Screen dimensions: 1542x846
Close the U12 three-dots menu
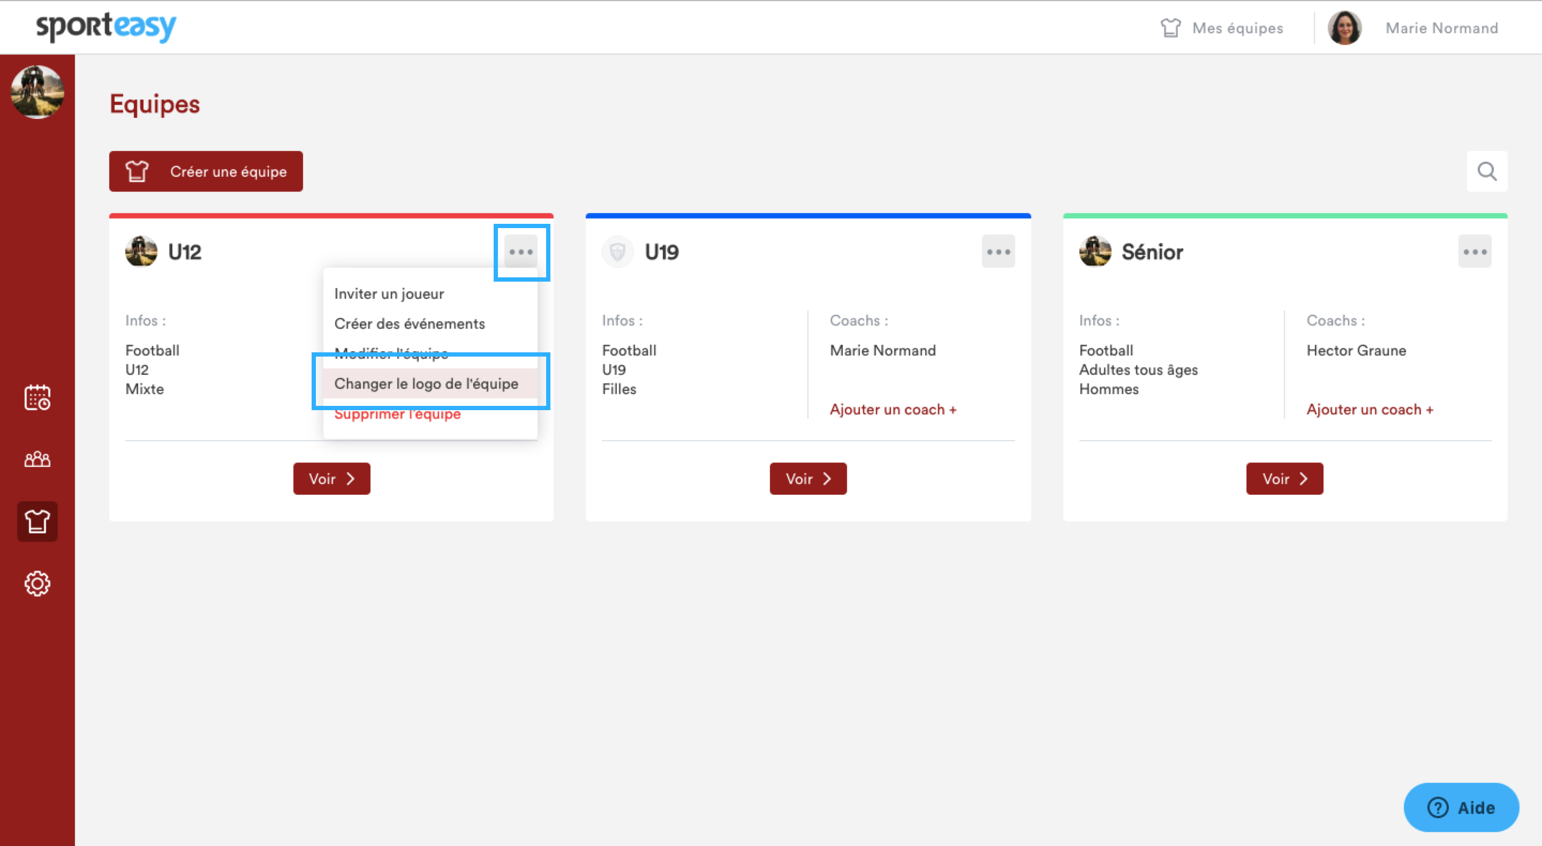click(x=520, y=252)
